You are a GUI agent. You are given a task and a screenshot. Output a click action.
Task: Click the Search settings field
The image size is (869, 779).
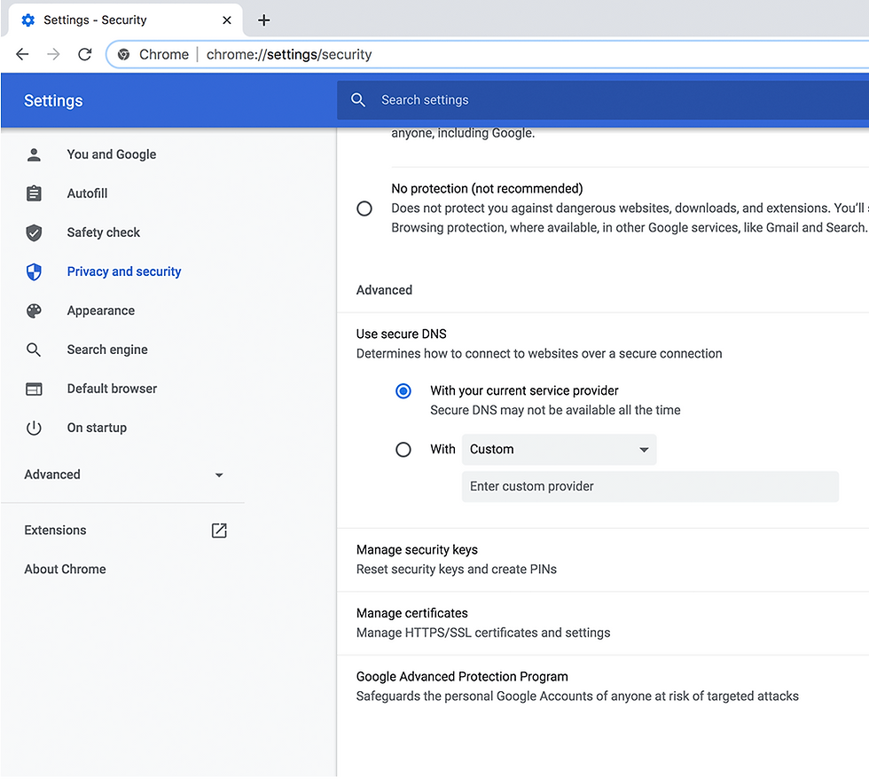[603, 99]
